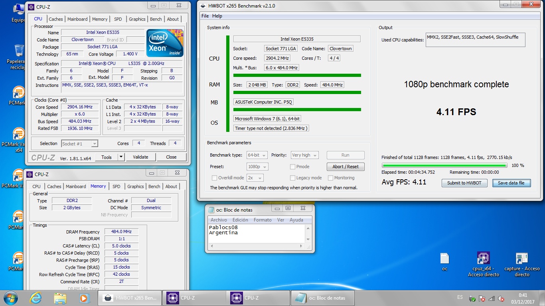This screenshot has height=306, width=545.
Task: Click the Abort / Reset button
Action: pyautogui.click(x=346, y=167)
